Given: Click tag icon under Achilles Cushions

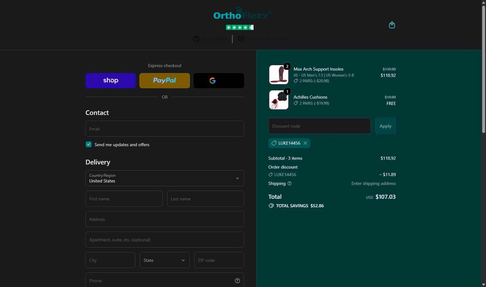Looking at the screenshot, I should 296,103.
